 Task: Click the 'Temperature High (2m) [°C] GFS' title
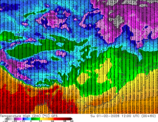point(29,116)
